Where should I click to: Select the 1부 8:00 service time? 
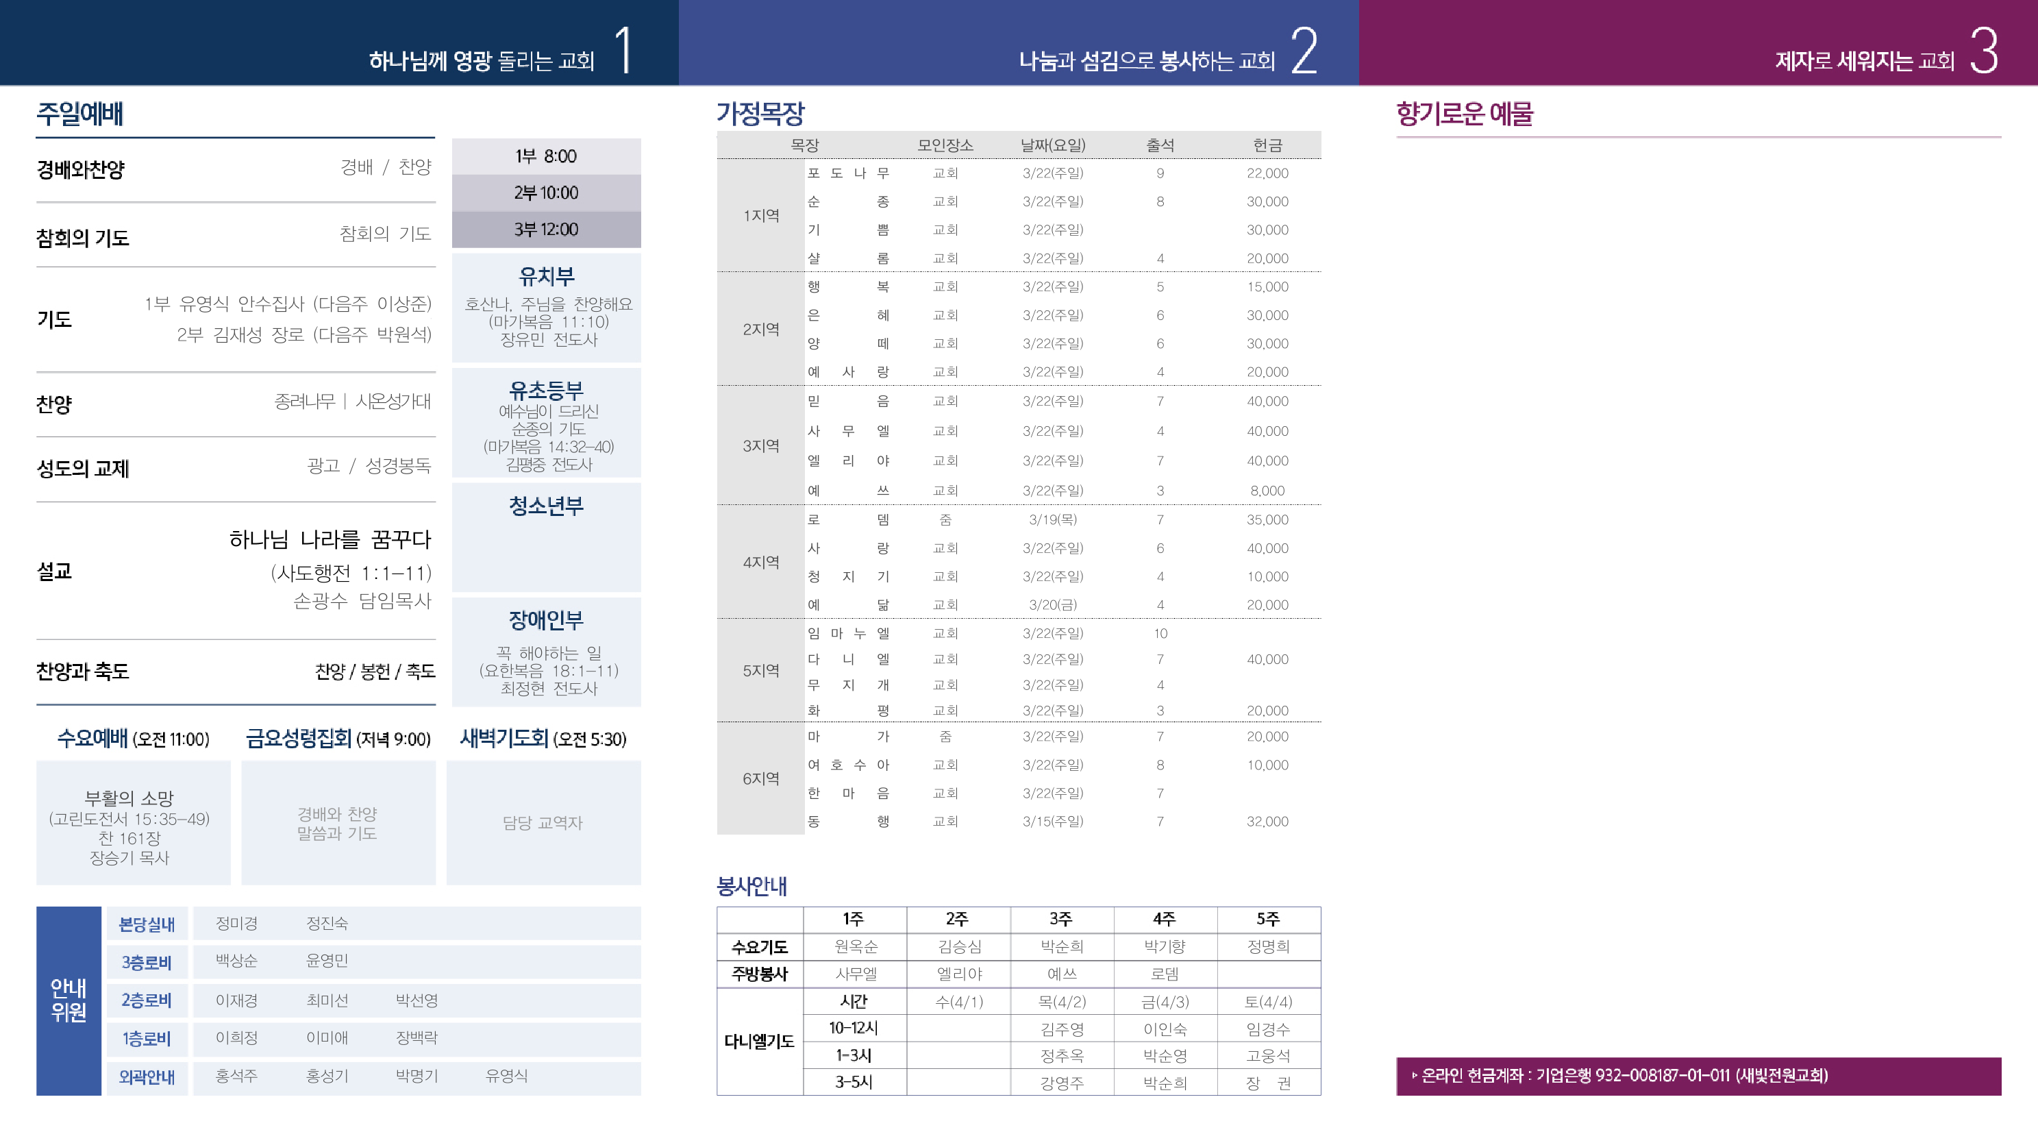click(547, 156)
